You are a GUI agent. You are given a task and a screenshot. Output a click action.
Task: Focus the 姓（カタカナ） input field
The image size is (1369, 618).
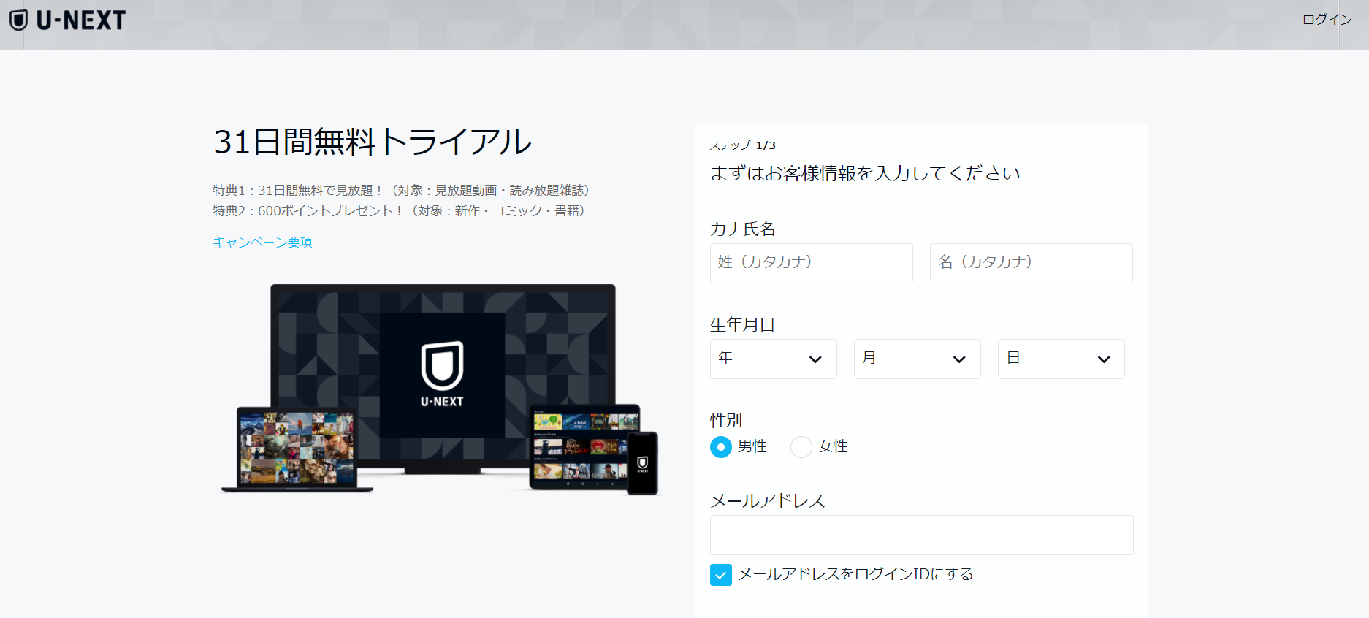[x=811, y=263]
